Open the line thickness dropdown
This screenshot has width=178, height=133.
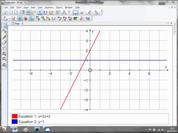pyautogui.click(x=82, y=13)
